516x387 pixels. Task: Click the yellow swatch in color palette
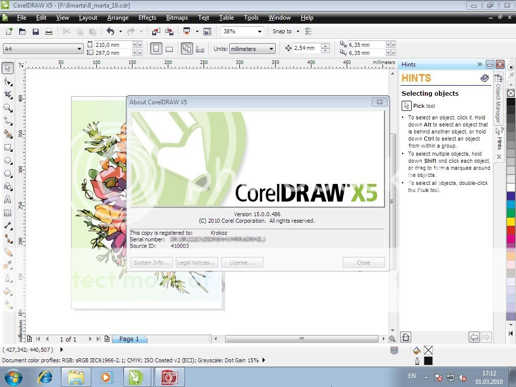tap(510, 222)
